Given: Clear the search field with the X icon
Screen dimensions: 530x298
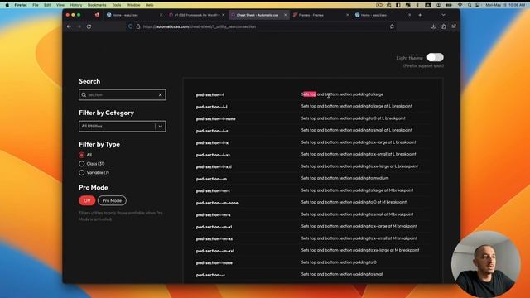Looking at the screenshot, I should tap(161, 95).
